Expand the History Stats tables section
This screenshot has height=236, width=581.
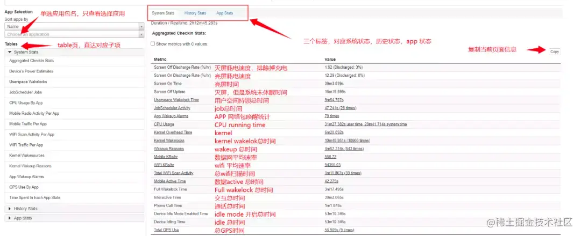pyautogui.click(x=74, y=209)
